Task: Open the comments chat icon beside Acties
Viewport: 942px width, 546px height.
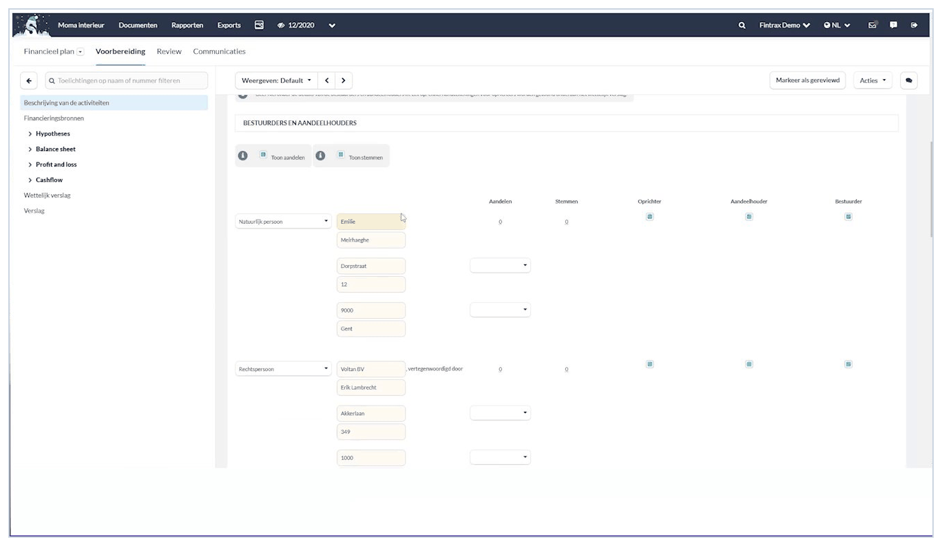Action: click(908, 81)
